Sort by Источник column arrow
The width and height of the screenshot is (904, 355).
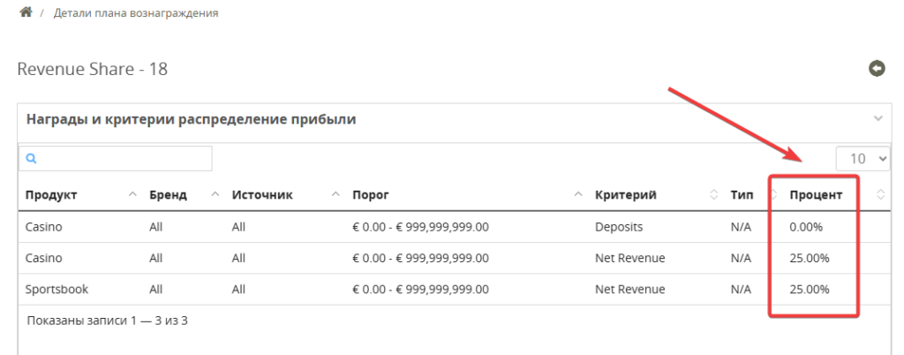coord(335,195)
